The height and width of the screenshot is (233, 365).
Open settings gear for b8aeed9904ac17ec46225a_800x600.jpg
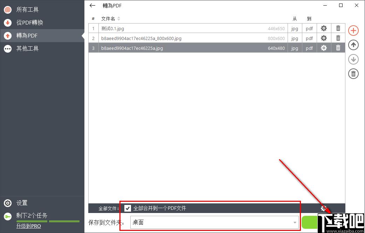click(324, 38)
